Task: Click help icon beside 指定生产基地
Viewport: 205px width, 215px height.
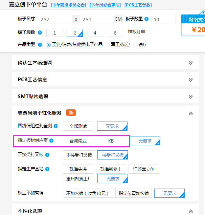Action: tap(47, 169)
